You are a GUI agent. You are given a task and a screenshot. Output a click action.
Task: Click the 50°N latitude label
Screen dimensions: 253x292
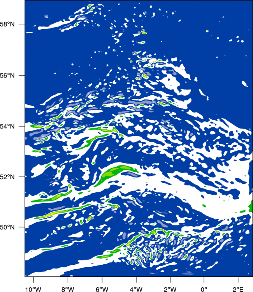[7, 227]
